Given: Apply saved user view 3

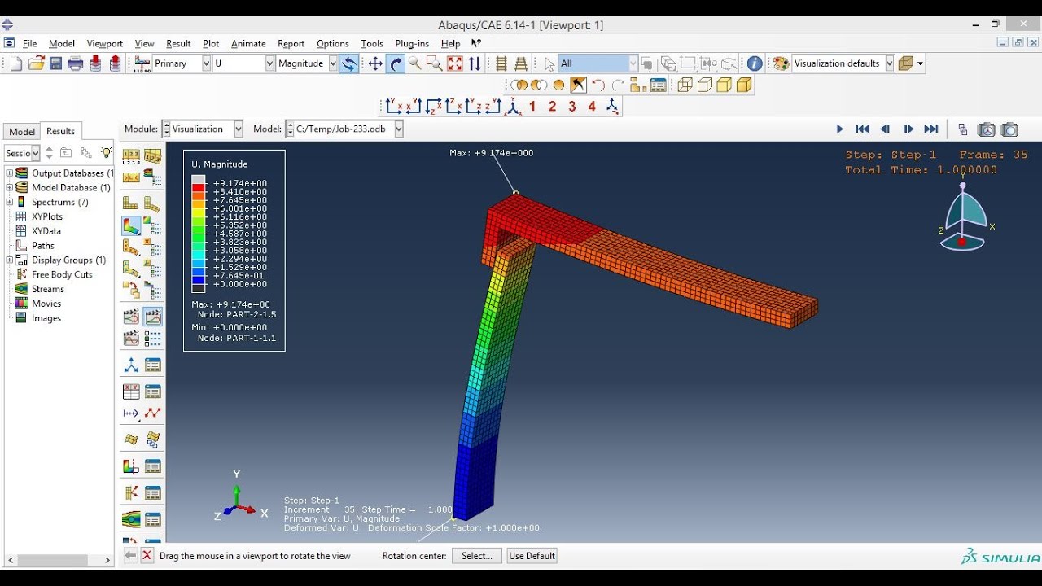Looking at the screenshot, I should pyautogui.click(x=572, y=107).
